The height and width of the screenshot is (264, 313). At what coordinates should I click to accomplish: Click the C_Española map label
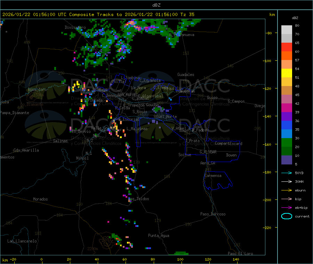(150, 80)
